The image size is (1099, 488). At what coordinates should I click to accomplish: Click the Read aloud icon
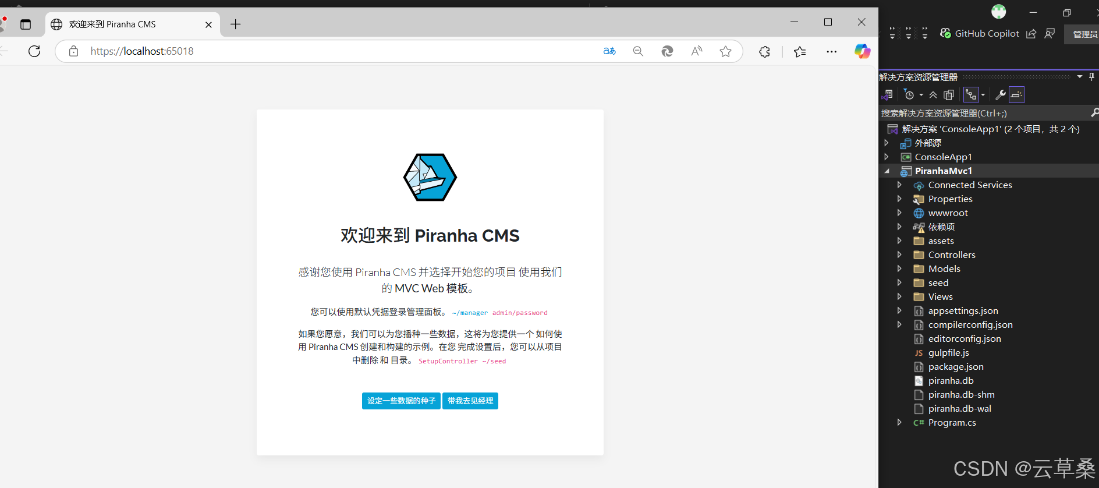696,51
